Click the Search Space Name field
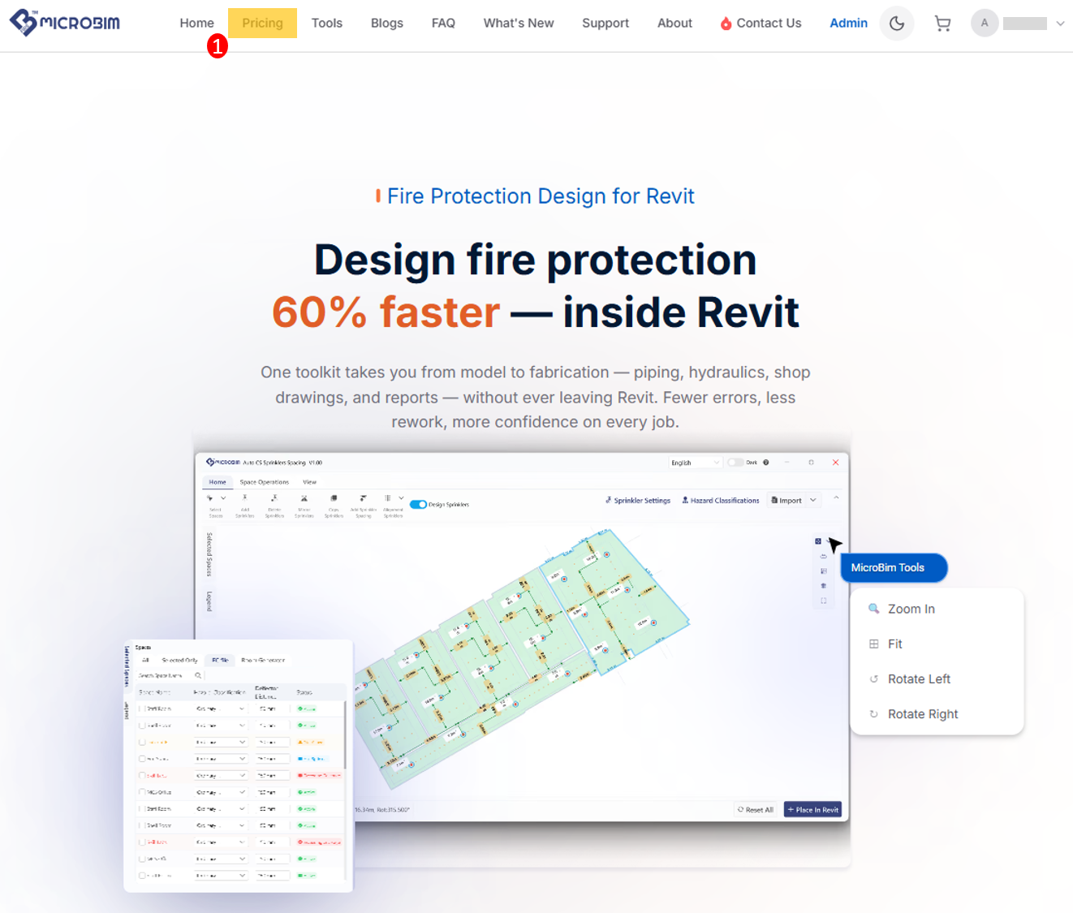1073x913 pixels. 170,675
